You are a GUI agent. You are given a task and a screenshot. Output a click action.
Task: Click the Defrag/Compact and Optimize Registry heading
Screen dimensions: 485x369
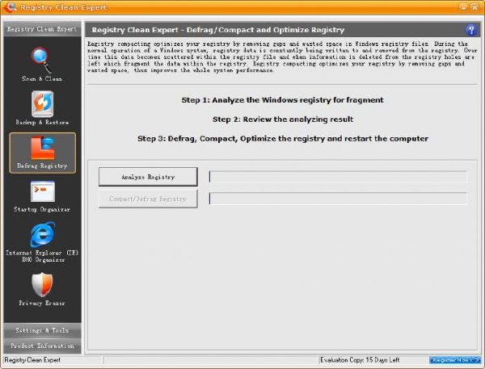[218, 30]
